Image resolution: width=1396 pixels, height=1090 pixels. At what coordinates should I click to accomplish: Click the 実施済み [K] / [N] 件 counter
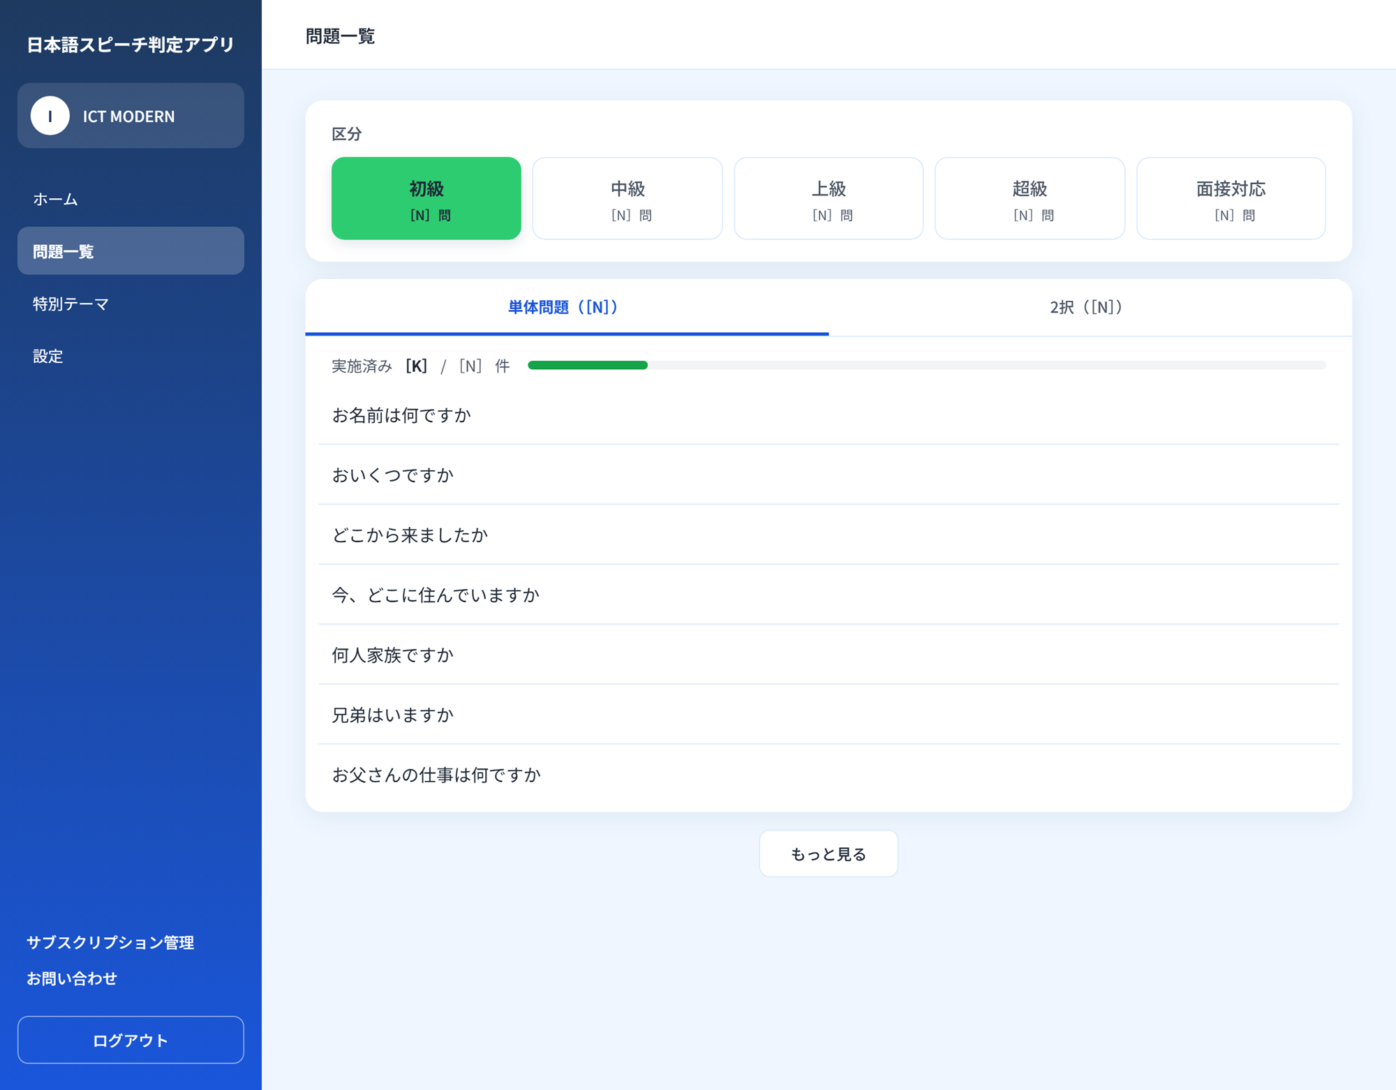point(421,366)
